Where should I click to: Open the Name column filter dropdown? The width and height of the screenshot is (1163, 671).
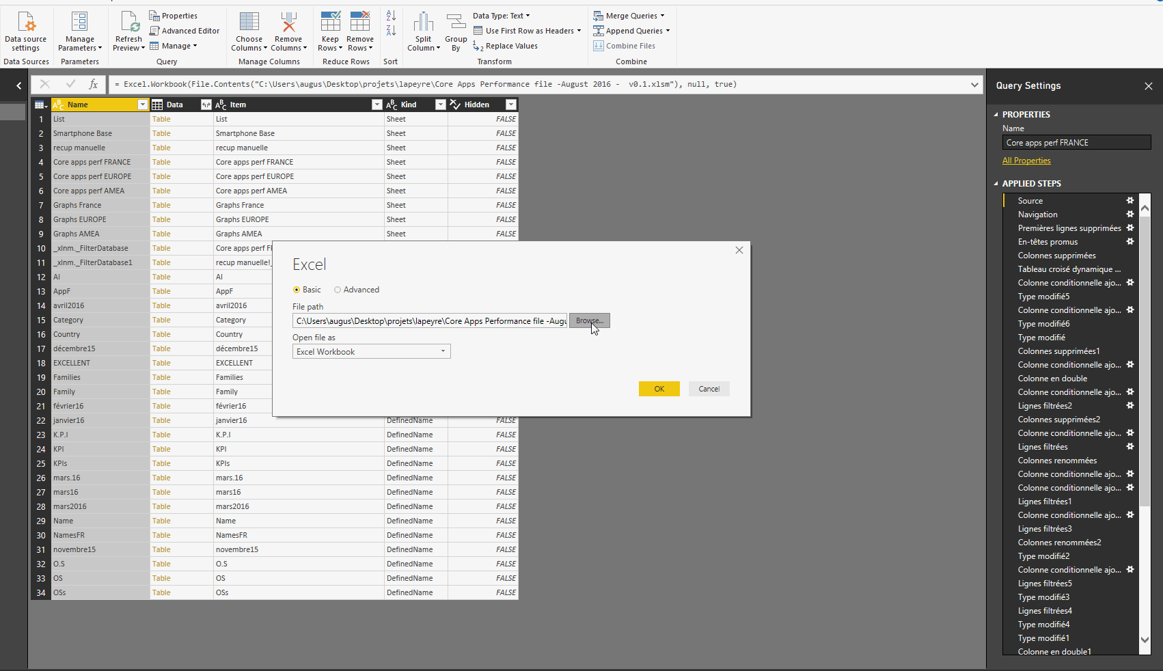point(143,105)
